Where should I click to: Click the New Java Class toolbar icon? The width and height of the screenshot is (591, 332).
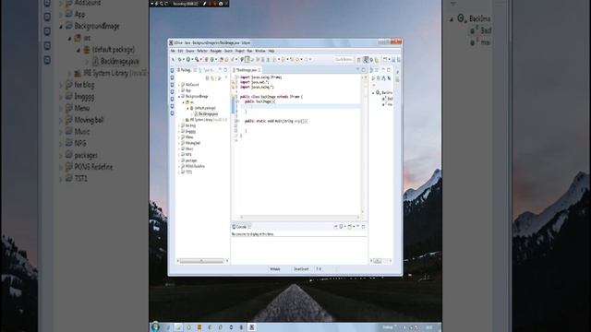[211, 59]
